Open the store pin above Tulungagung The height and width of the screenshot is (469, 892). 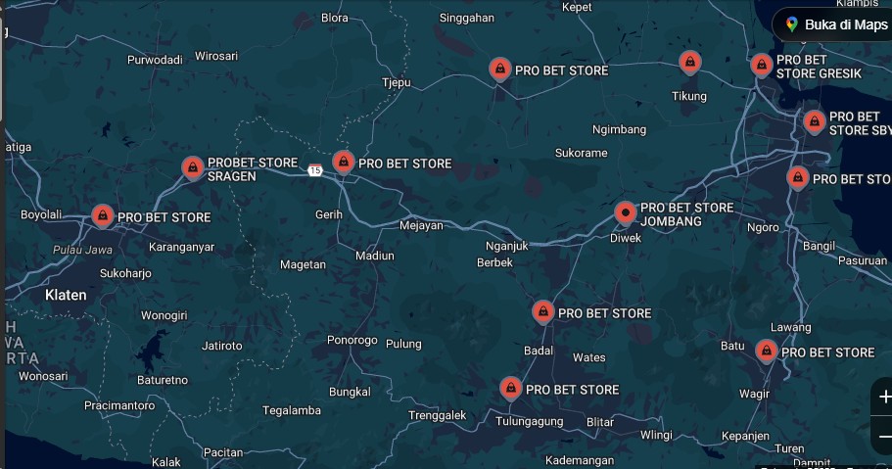510,388
